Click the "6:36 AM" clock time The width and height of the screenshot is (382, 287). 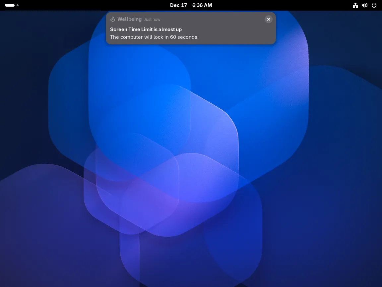pyautogui.click(x=202, y=5)
